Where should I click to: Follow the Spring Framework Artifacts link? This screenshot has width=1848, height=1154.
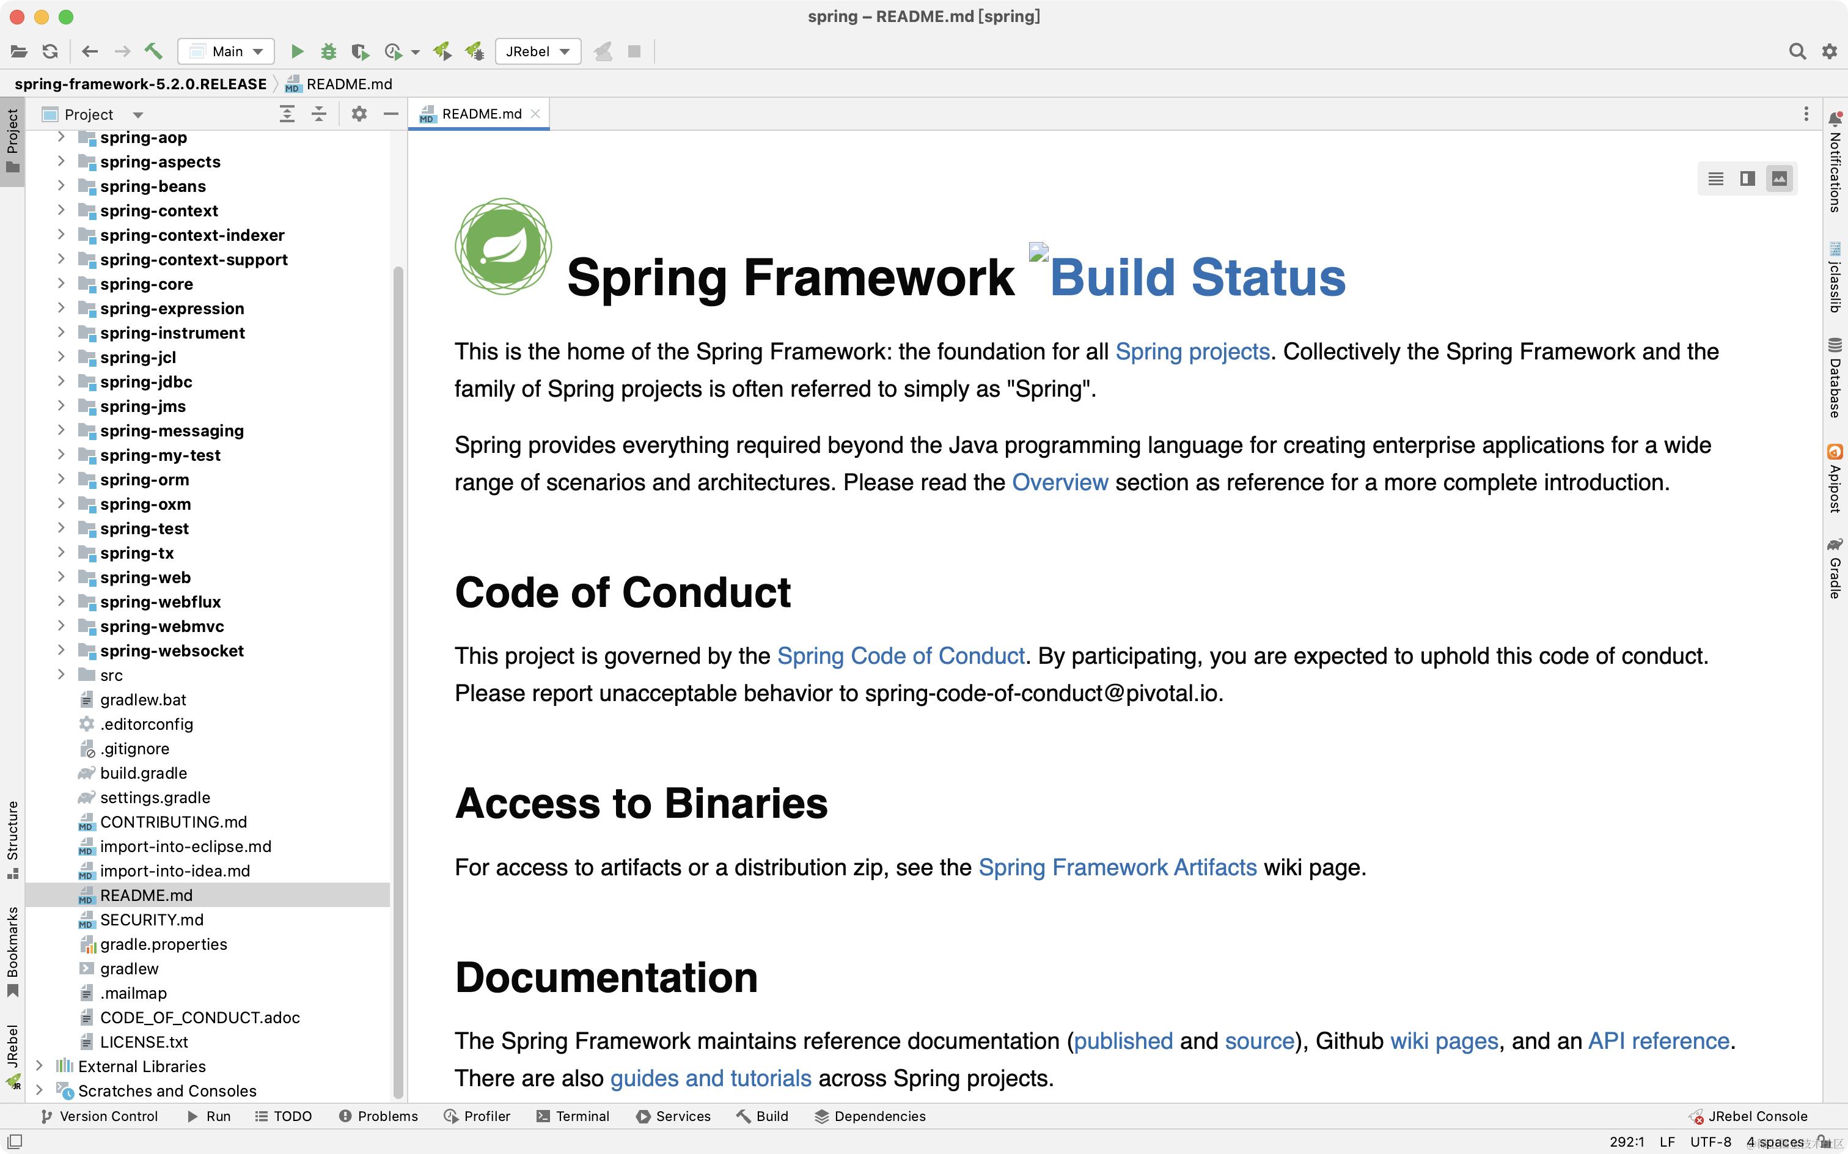coord(1117,867)
